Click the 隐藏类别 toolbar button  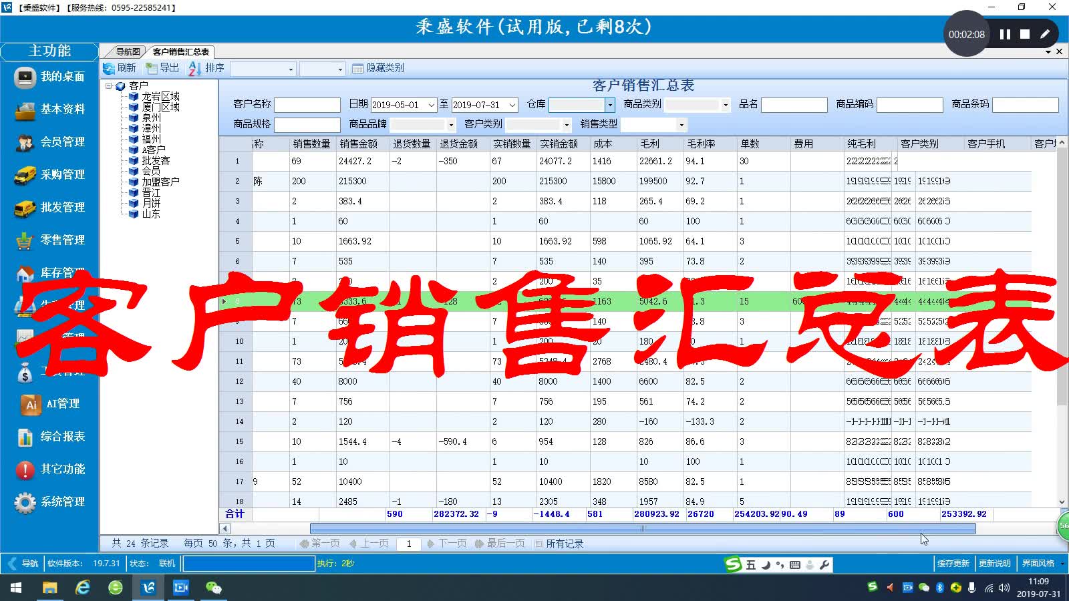click(x=378, y=68)
